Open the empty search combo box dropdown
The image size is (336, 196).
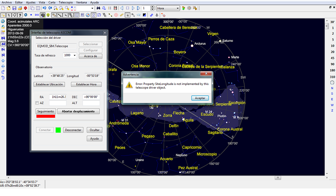[x=91, y=8]
